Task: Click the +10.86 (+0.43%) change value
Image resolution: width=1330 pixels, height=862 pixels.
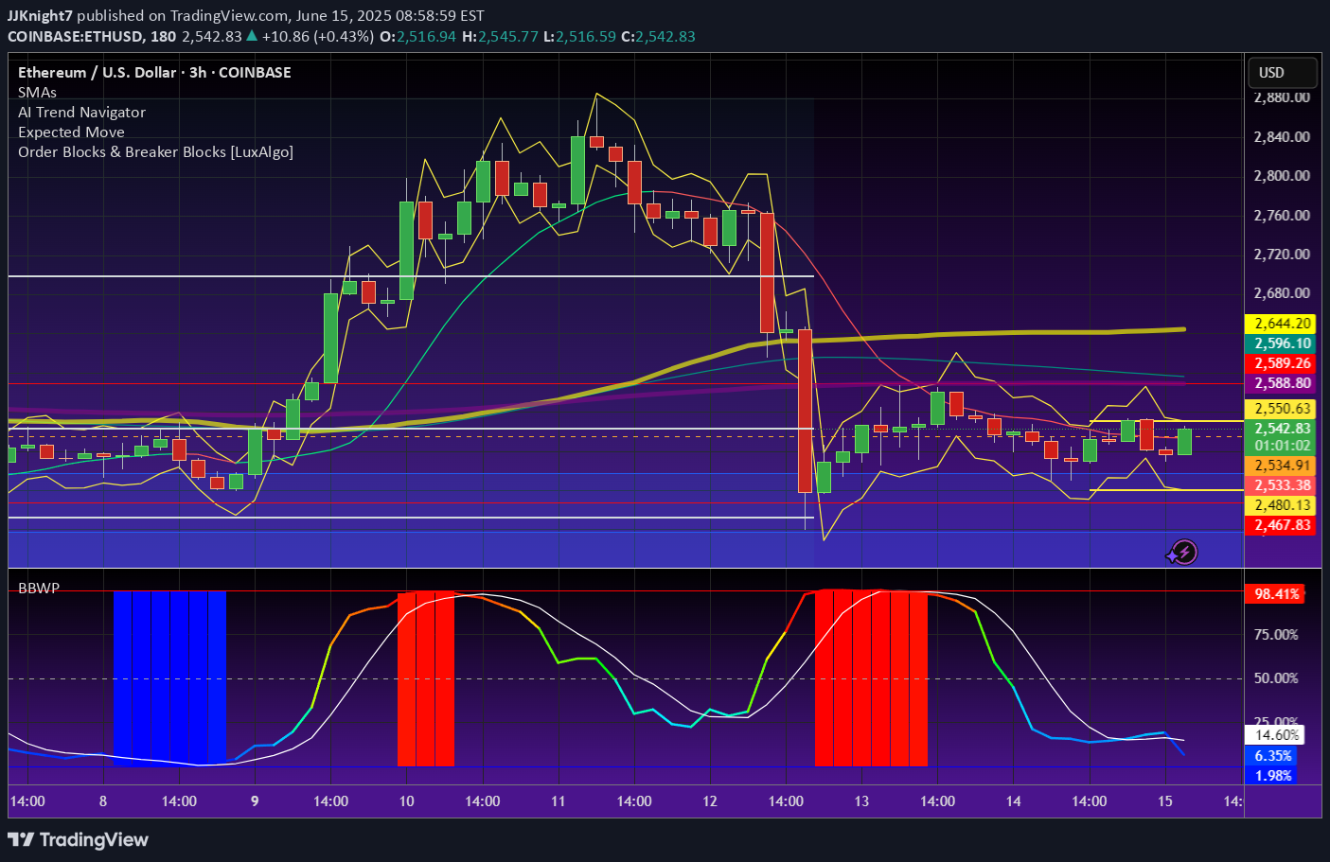Action: pos(317,36)
